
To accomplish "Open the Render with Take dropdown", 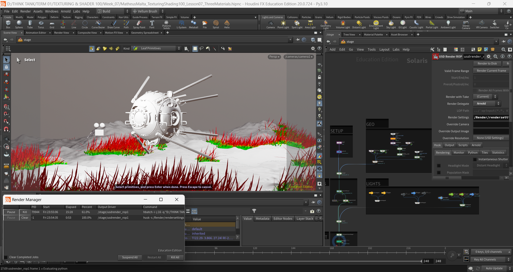I will (x=485, y=97).
